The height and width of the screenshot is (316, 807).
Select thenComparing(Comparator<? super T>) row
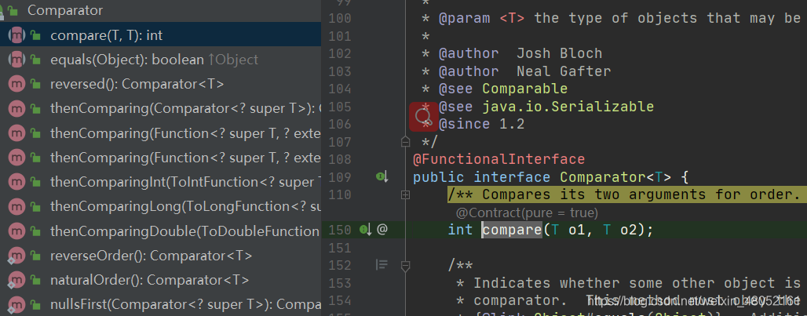coord(161,108)
